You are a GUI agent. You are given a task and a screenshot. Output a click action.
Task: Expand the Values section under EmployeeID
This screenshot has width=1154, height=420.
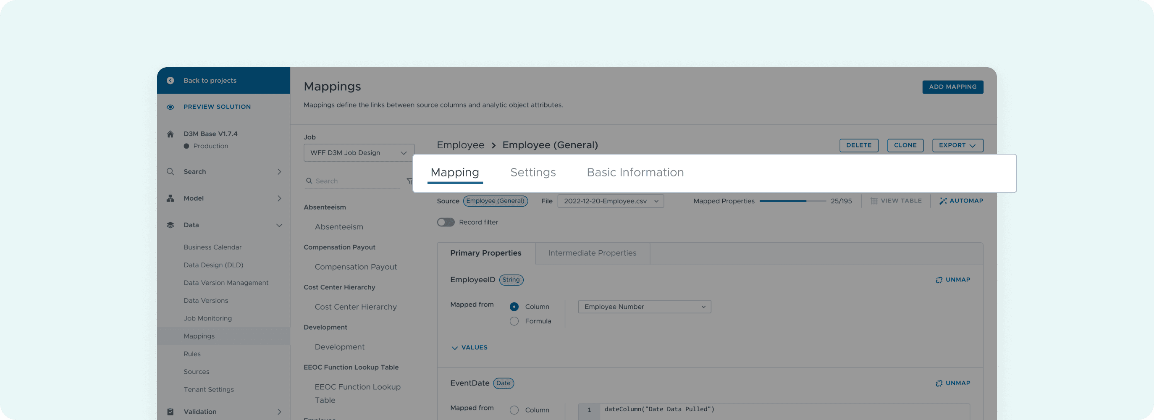click(469, 347)
